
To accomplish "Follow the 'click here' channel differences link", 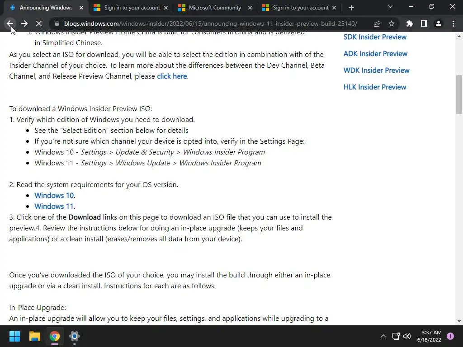I will tap(172, 76).
